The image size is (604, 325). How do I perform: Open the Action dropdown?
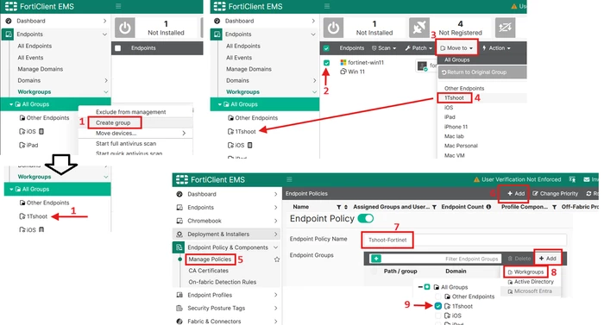[496, 48]
